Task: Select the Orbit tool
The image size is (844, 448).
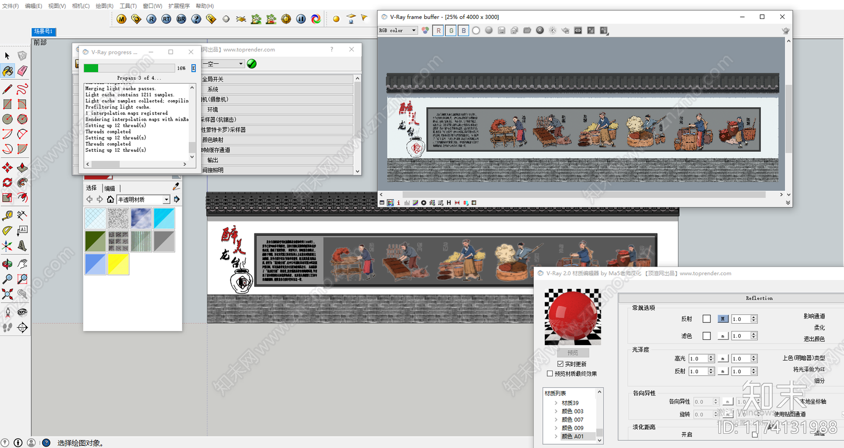Action: pyautogui.click(x=7, y=264)
